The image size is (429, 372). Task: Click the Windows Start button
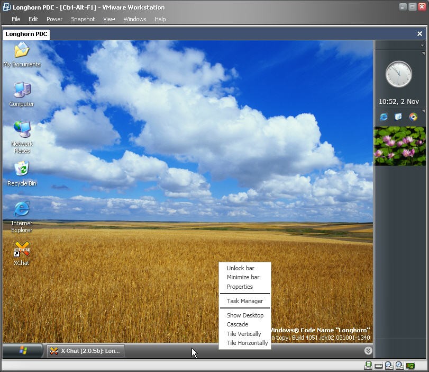tap(23, 350)
